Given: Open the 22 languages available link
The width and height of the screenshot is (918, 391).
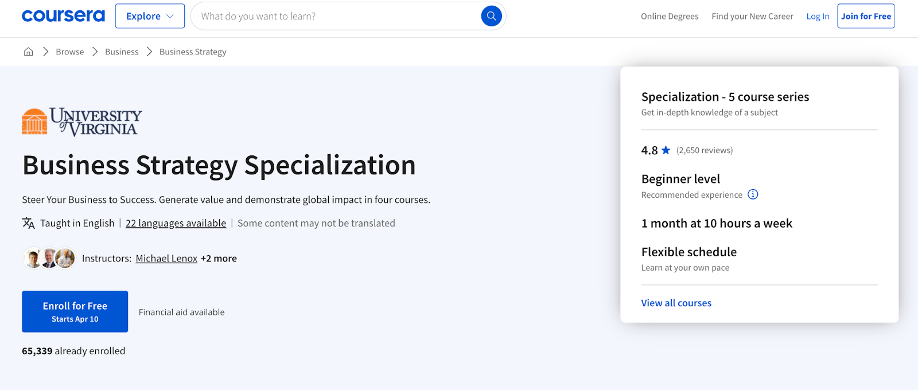Looking at the screenshot, I should click(x=176, y=223).
